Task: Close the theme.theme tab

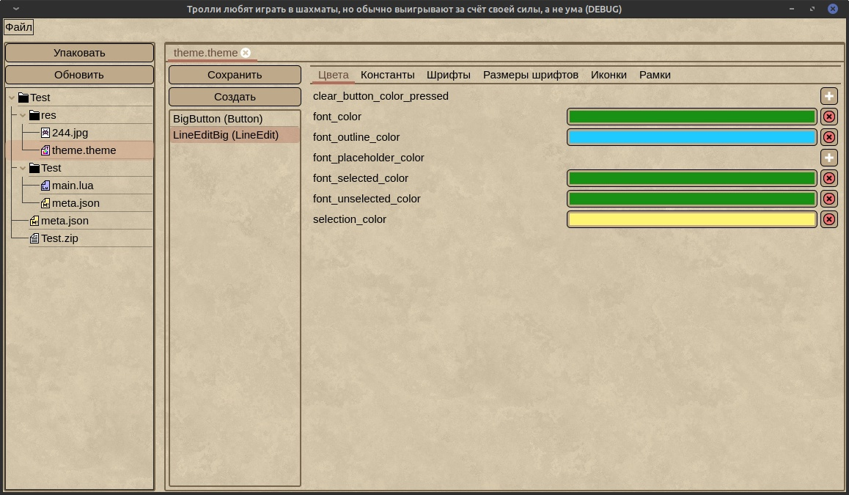Action: 246,53
